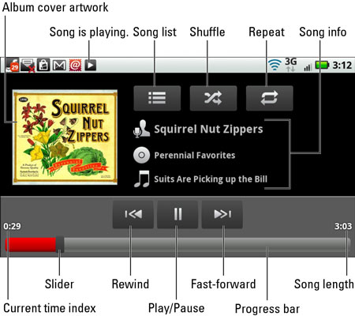Tap the artist microphone icon
This screenshot has width=355, height=316.
coord(141,129)
